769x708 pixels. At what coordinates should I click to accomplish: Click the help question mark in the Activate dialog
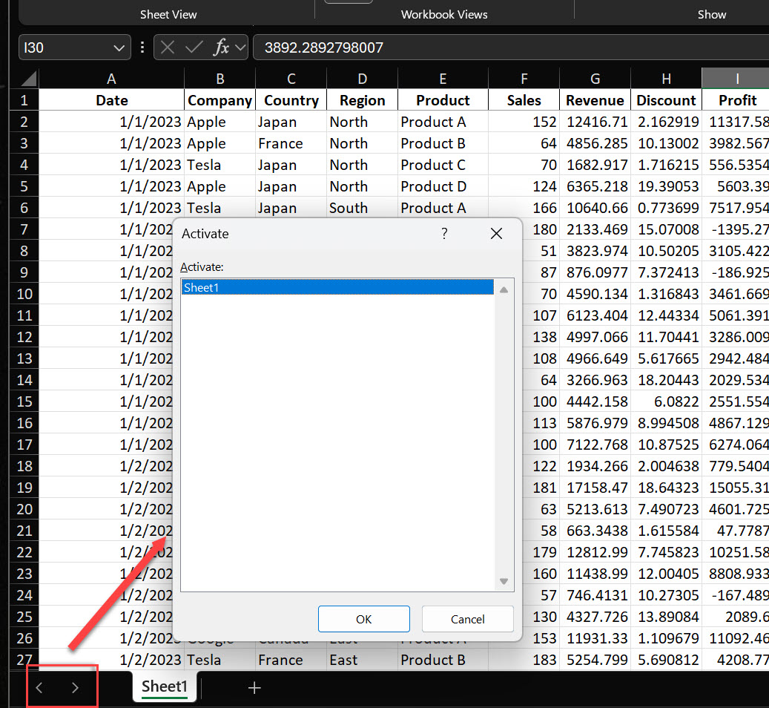click(444, 233)
